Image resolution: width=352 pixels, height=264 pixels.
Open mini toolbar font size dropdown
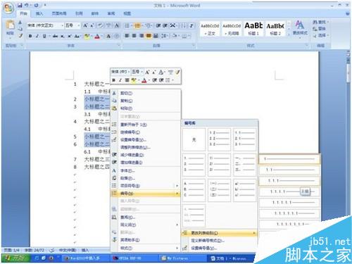pos(142,72)
